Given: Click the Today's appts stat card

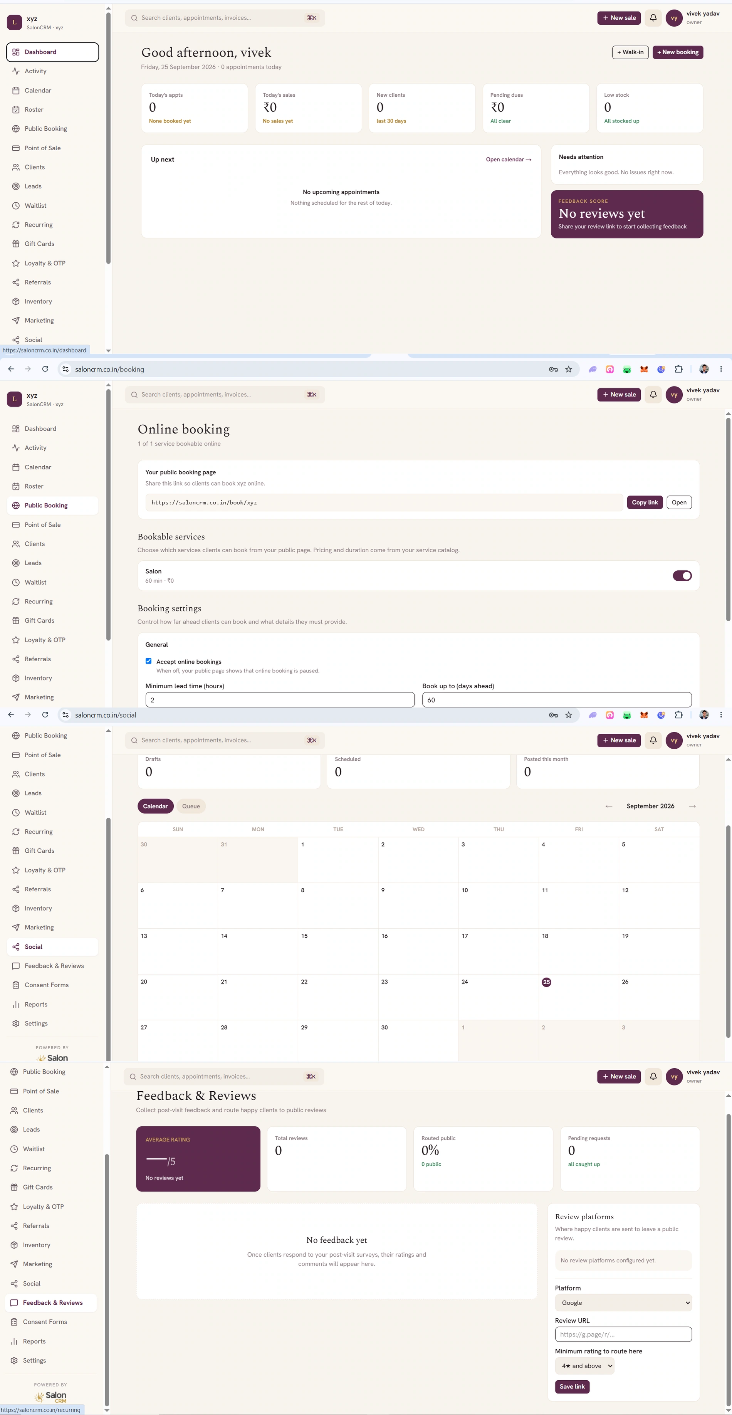Looking at the screenshot, I should pyautogui.click(x=195, y=108).
